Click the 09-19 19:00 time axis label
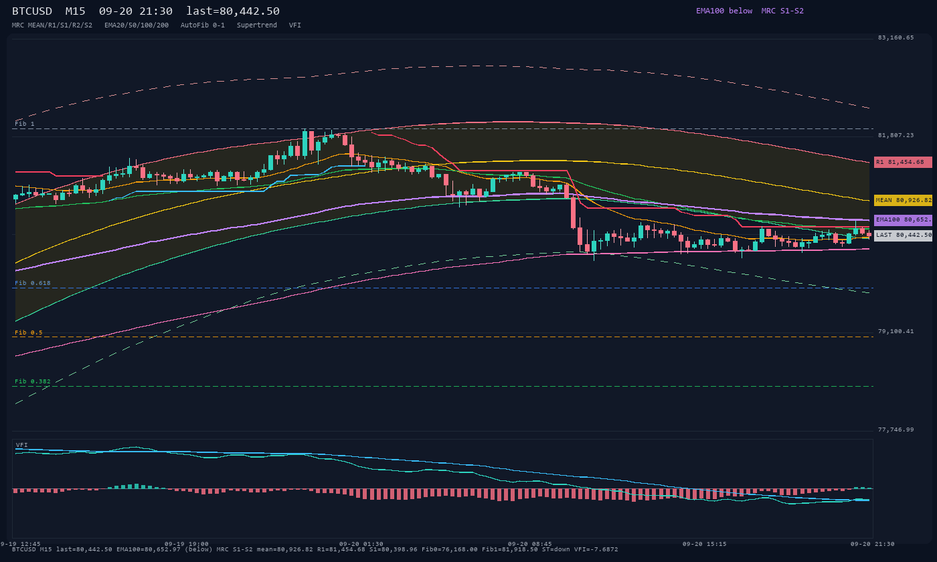This screenshot has height=562, width=937. point(187,544)
